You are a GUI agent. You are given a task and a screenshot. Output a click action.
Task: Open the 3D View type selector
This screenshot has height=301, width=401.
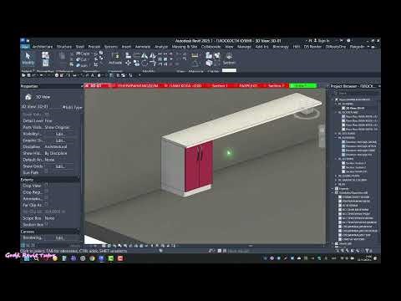pos(52,97)
